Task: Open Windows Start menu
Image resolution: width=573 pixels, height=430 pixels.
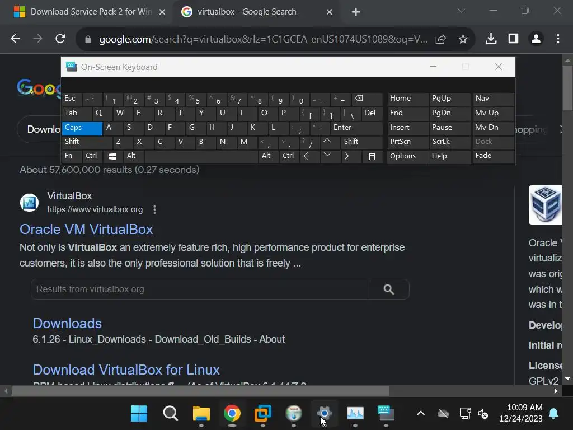Action: pyautogui.click(x=139, y=414)
